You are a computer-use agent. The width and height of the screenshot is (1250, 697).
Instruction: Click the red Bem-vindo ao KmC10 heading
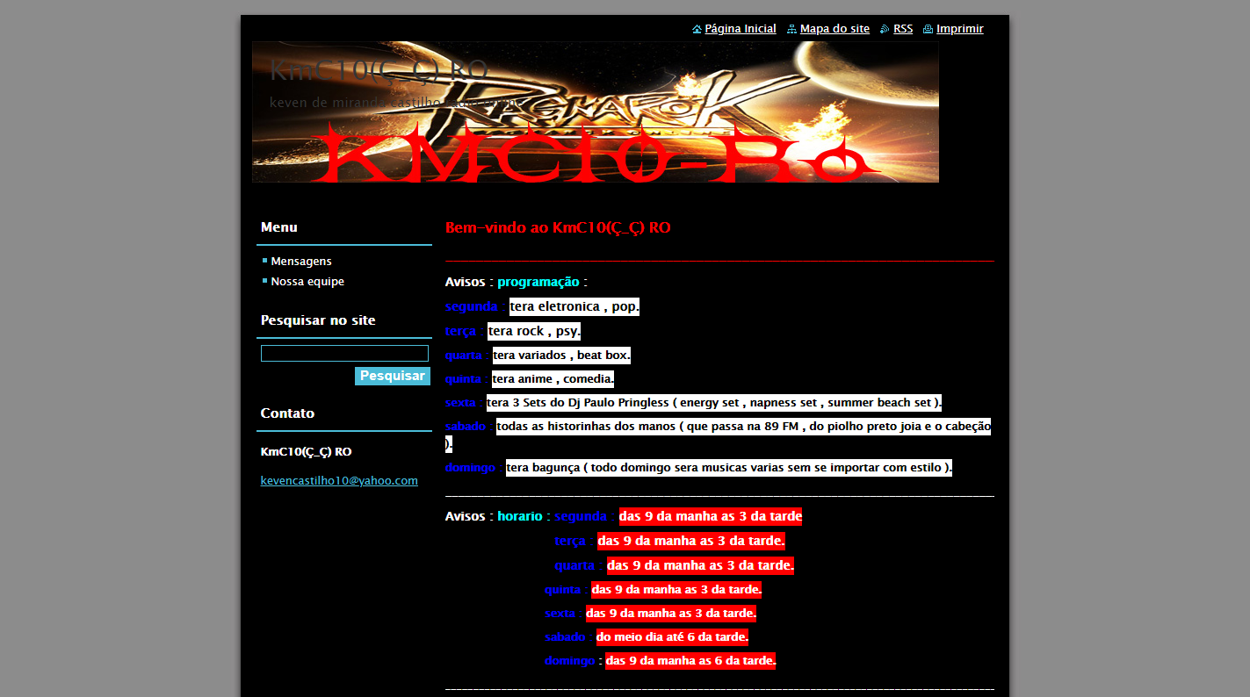tap(557, 228)
